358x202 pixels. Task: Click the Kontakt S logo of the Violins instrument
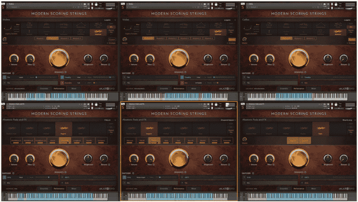click(x=3, y=7)
